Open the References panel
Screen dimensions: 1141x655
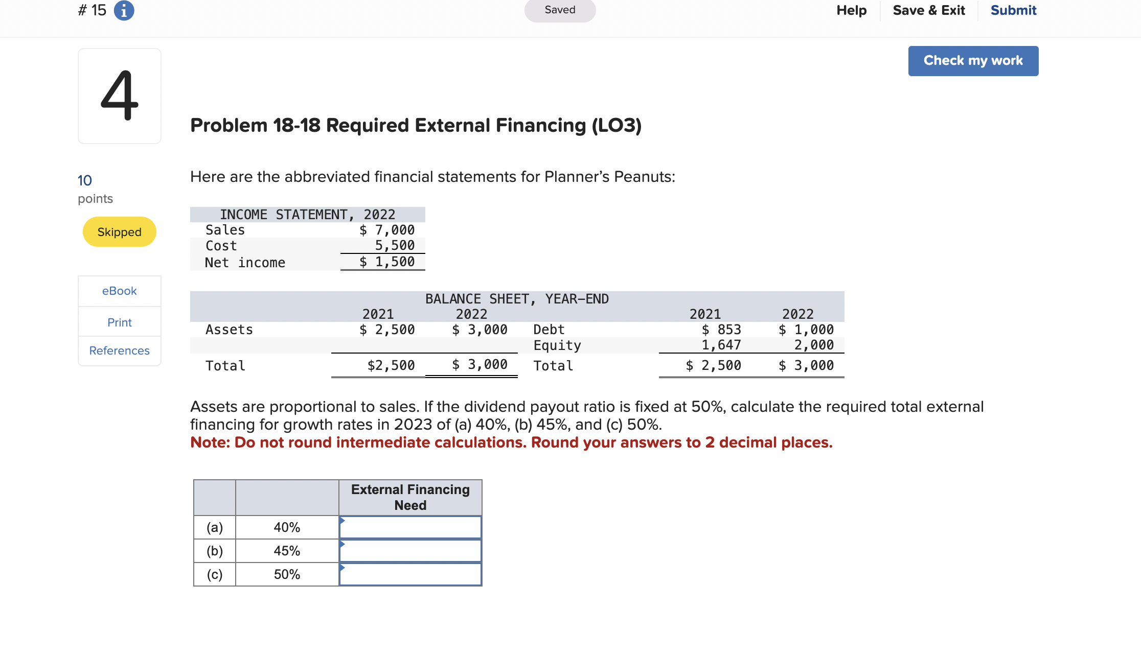point(119,350)
